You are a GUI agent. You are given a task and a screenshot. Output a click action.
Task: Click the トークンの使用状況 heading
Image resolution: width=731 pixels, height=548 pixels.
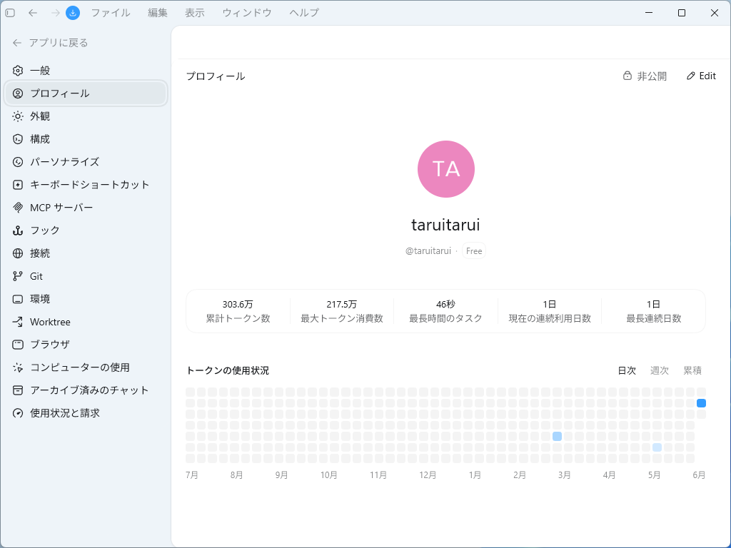pos(228,370)
